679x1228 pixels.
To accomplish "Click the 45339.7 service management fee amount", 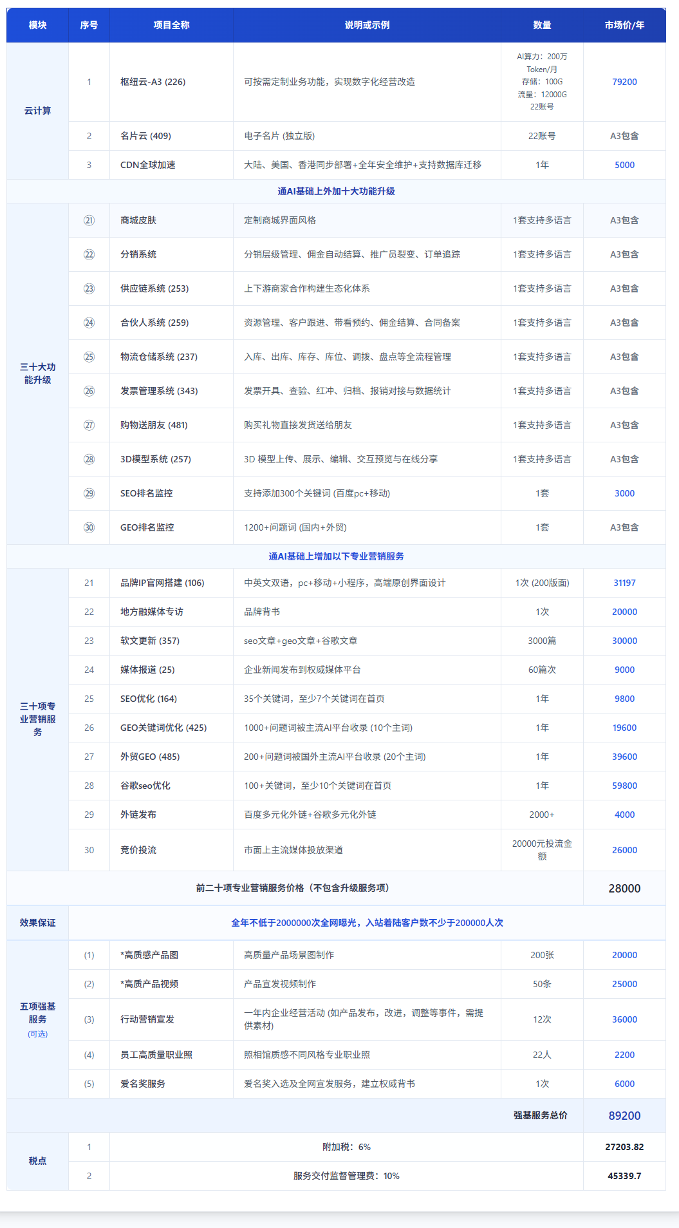I will tap(624, 1176).
